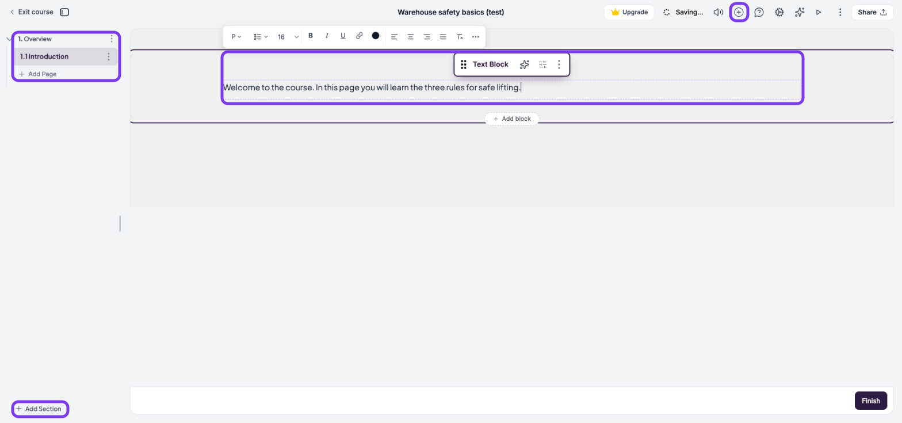Open the Text Block settings sliders icon
Image resolution: width=902 pixels, height=423 pixels.
[542, 64]
